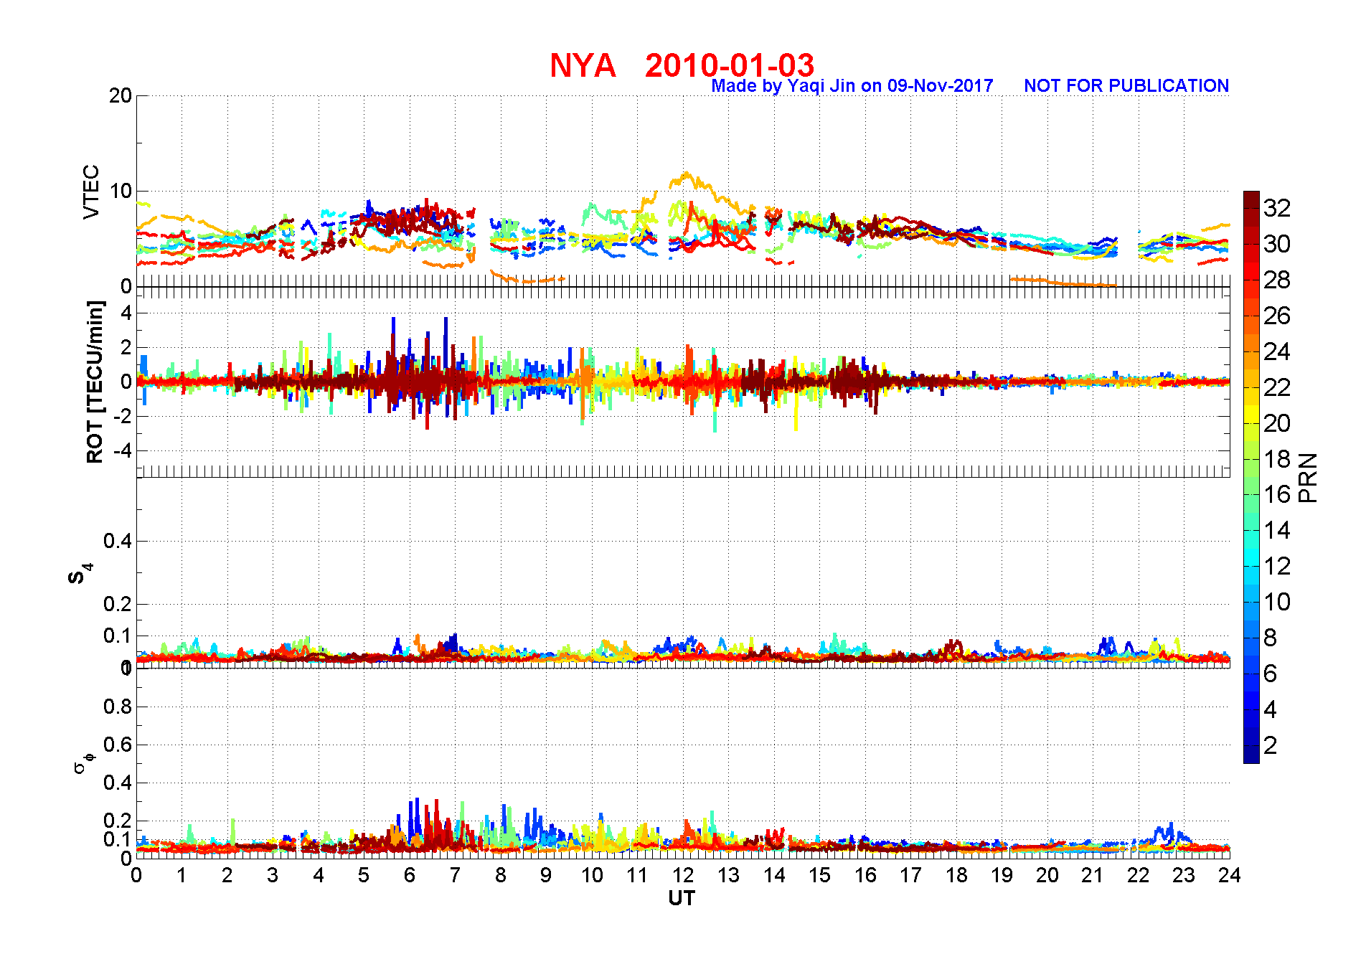Click the plot title 'NYA 2010-01-03'
This screenshot has width=1366, height=954.
coord(682,65)
